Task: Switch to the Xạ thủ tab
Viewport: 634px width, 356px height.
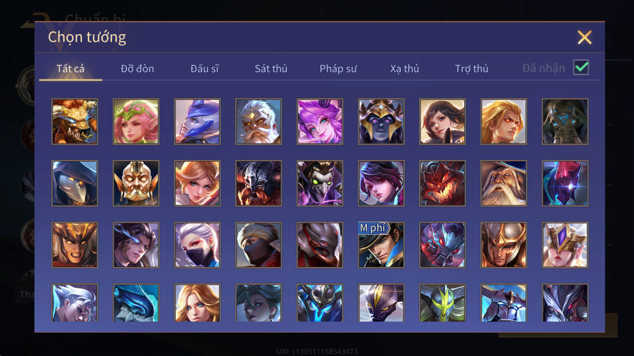Action: pos(405,69)
